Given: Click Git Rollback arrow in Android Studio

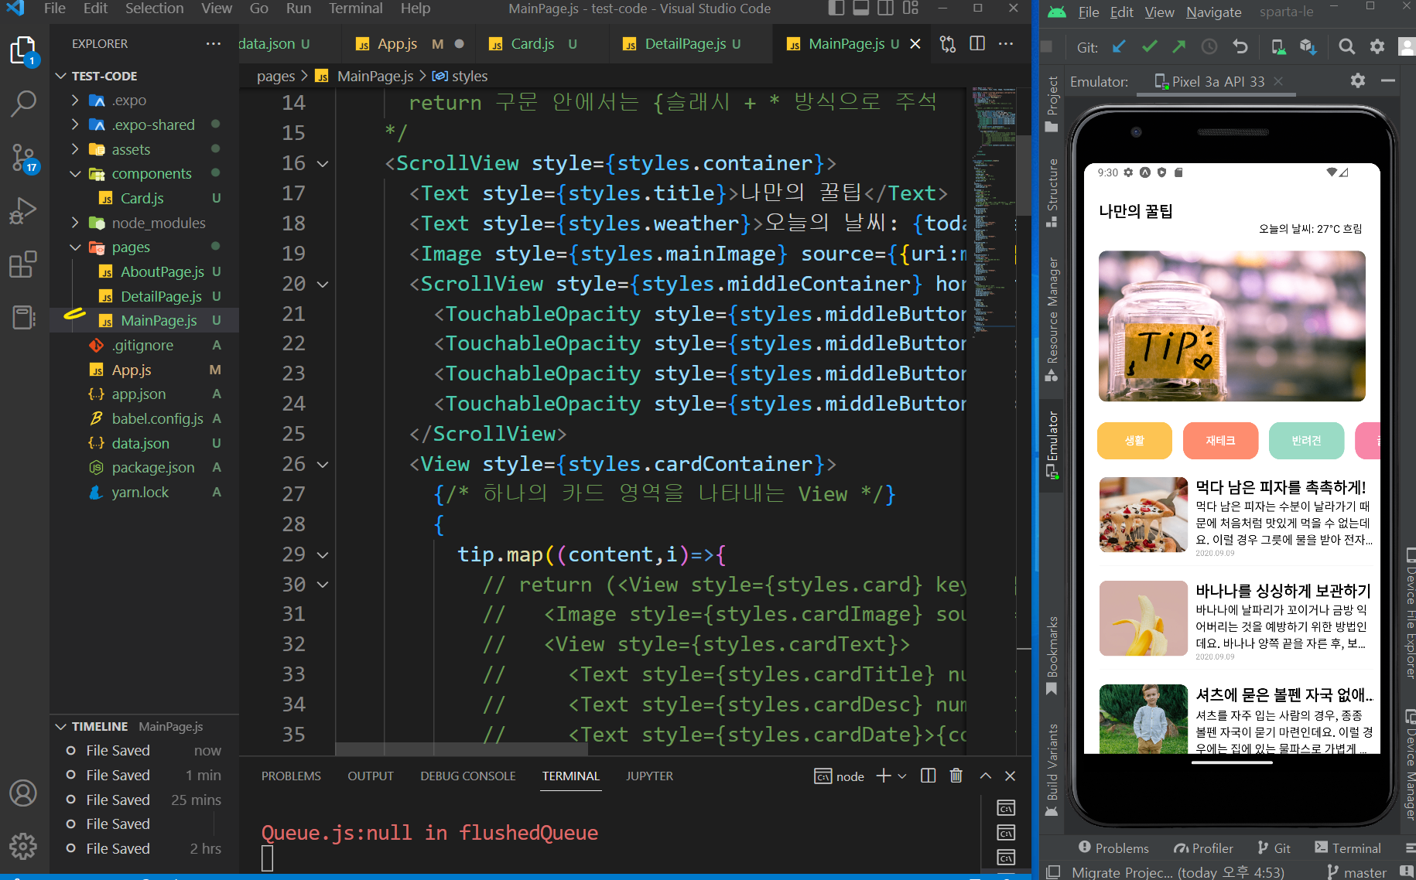Looking at the screenshot, I should coord(1240,47).
